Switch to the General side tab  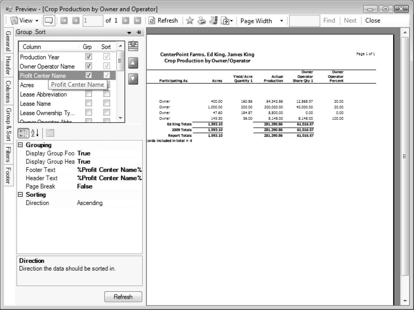(x=9, y=41)
